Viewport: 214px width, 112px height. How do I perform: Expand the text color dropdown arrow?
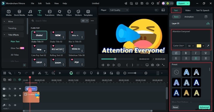tap(203, 46)
